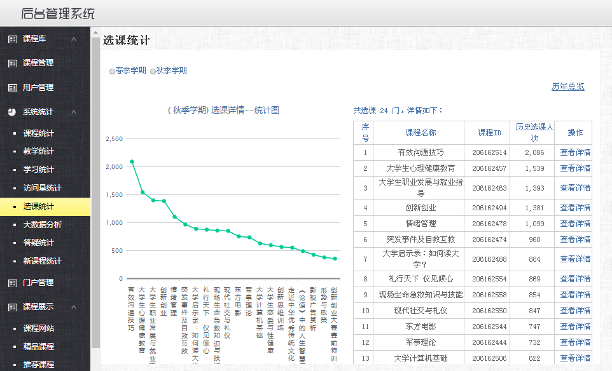Screen dimensions: 612x371
Task: Select the 春季学期 radio button
Action: (113, 71)
